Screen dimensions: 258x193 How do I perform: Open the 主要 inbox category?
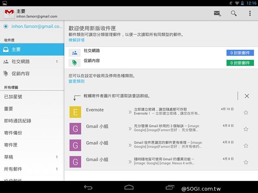click(x=32, y=49)
